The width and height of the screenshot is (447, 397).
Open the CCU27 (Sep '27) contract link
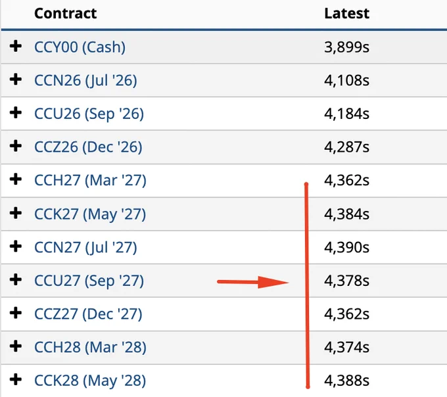point(89,281)
